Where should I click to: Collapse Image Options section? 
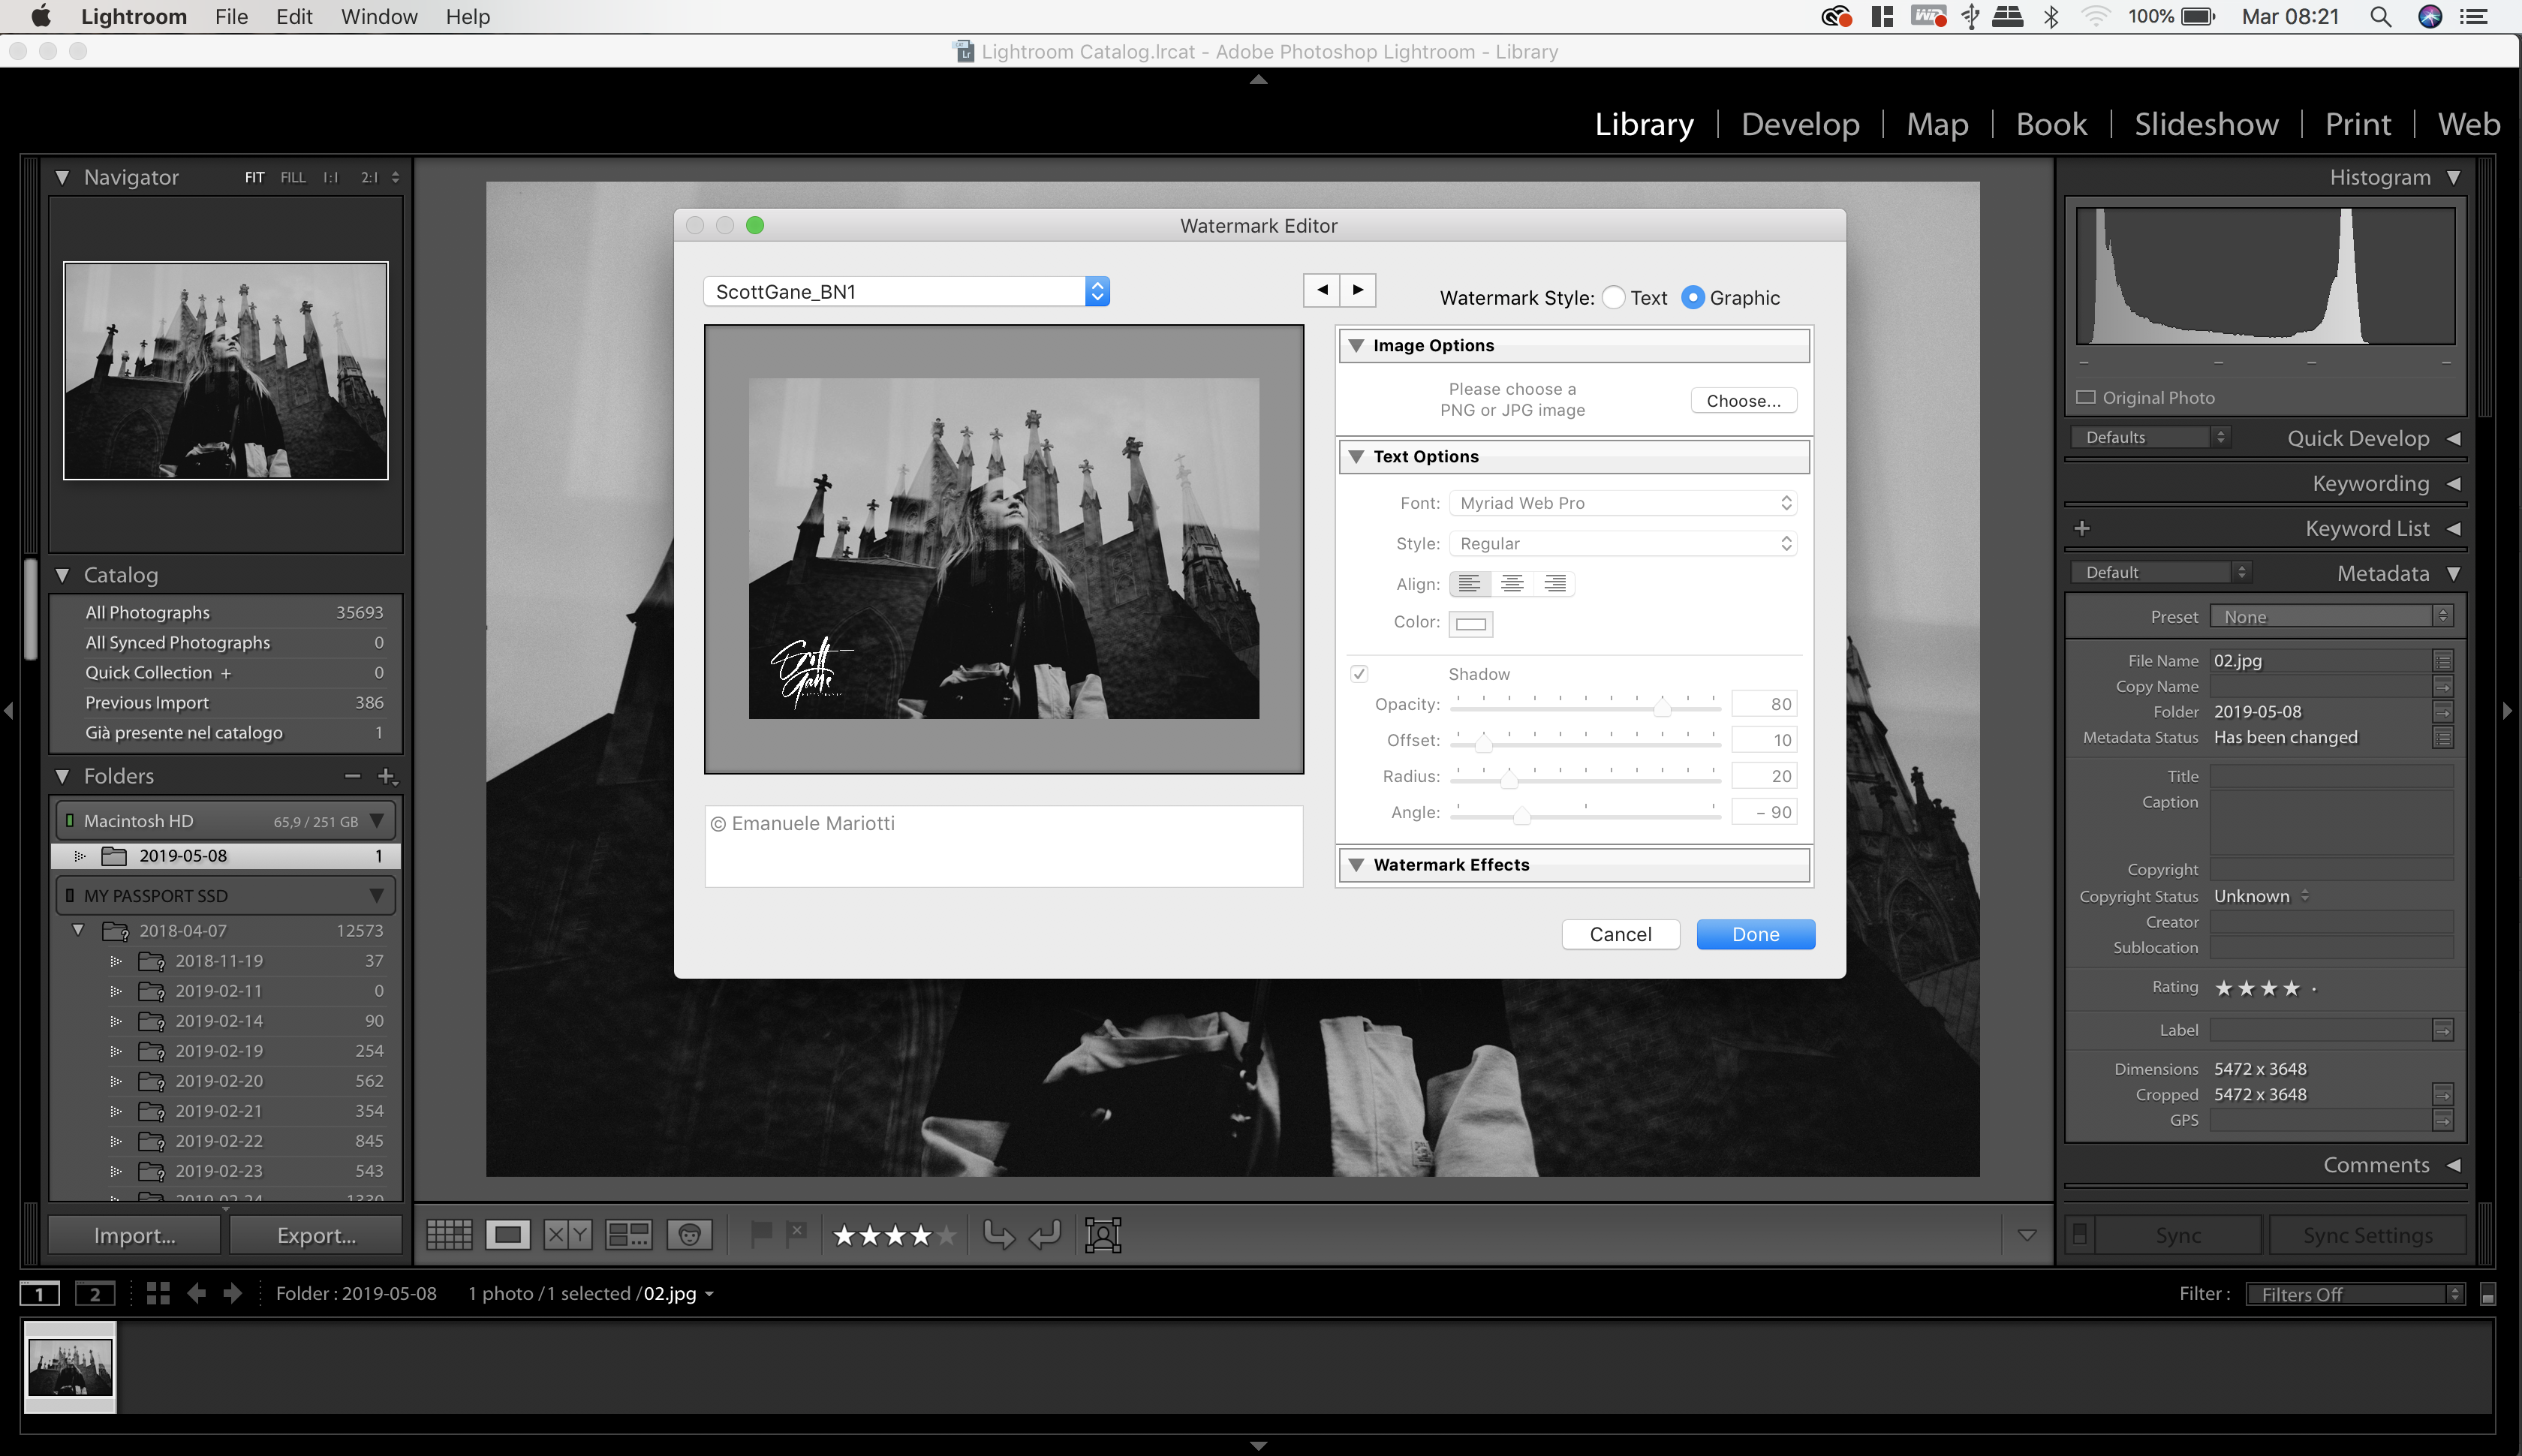(x=1356, y=345)
